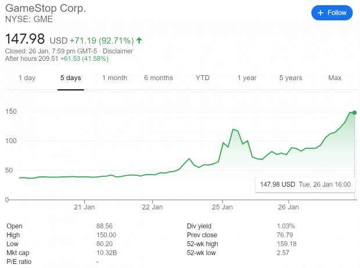Select the green endpoint dot on chart
The width and height of the screenshot is (360, 268).
coord(354,113)
